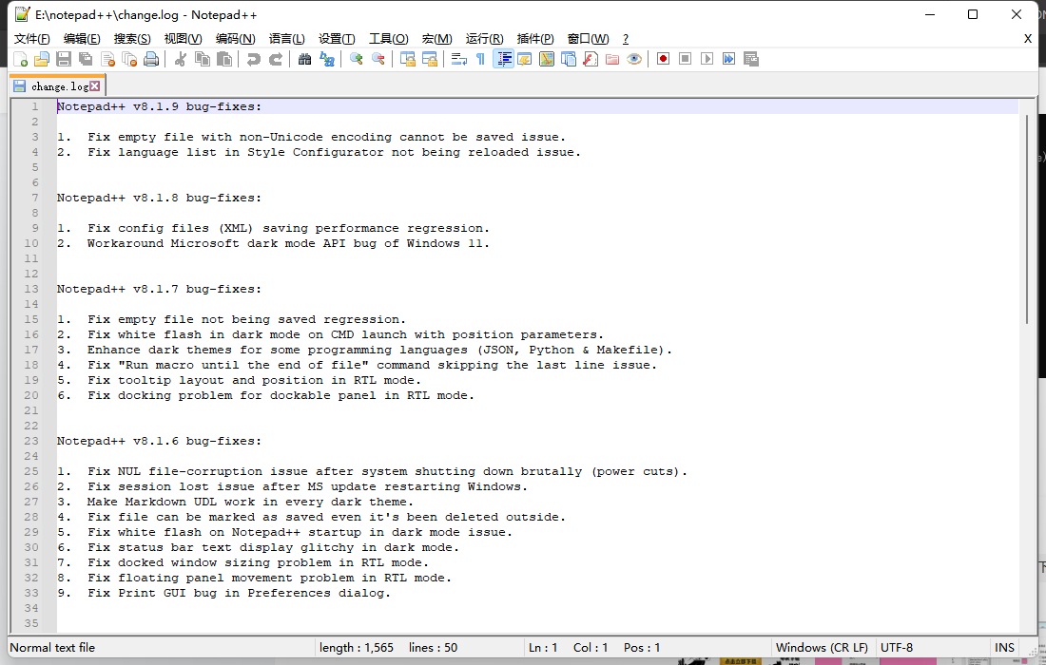1046x665 pixels.
Task: Toggle synchronized vertical scrolling
Action: tap(407, 59)
